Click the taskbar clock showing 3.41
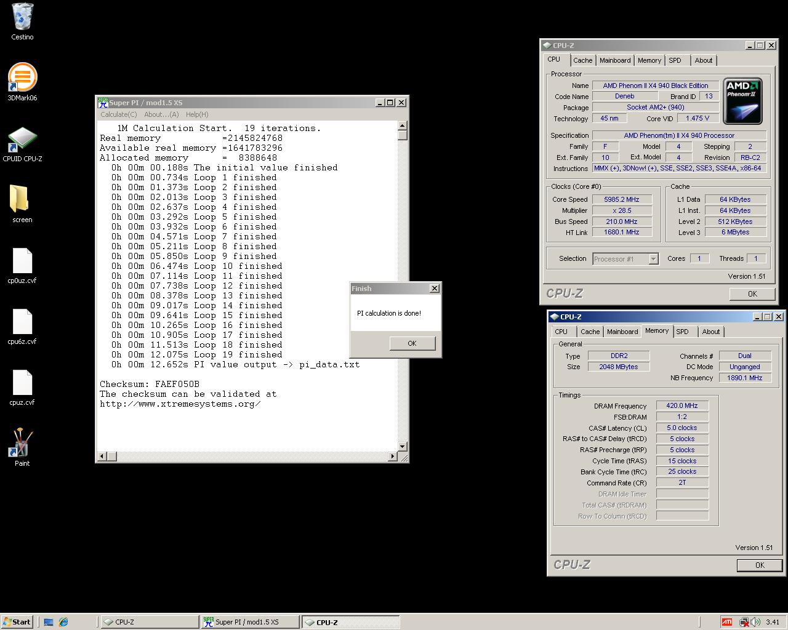788x630 pixels. (773, 622)
